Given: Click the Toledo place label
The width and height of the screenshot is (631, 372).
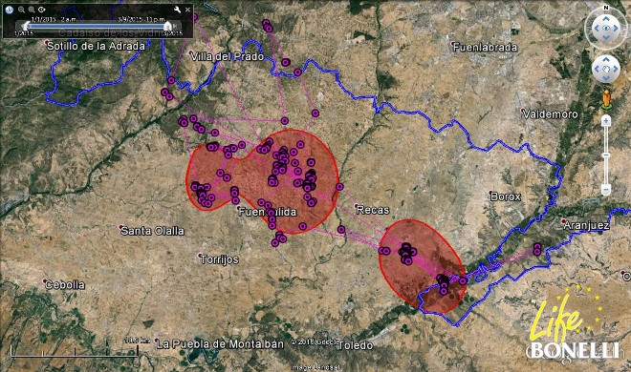Looking at the screenshot, I should click(x=357, y=345).
